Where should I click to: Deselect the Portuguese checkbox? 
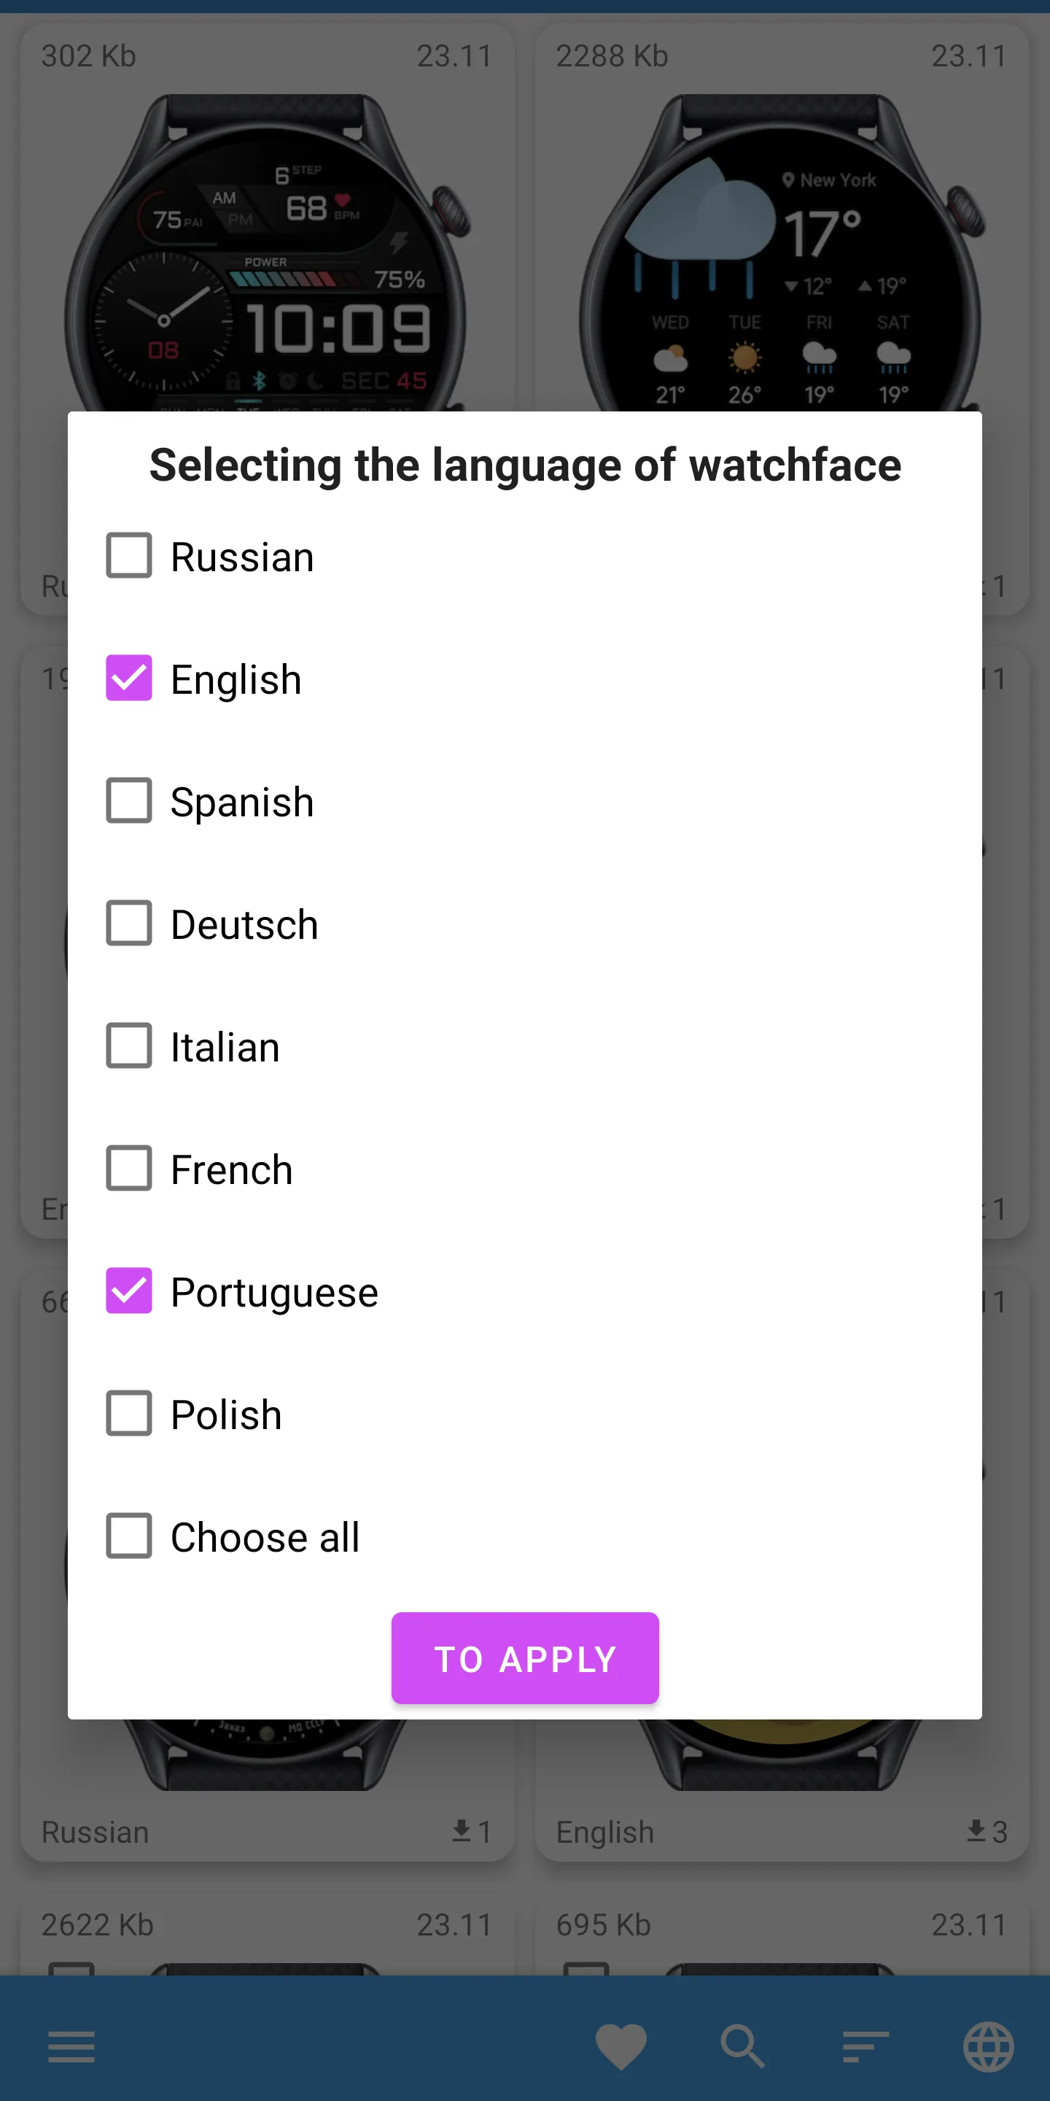tap(129, 1291)
